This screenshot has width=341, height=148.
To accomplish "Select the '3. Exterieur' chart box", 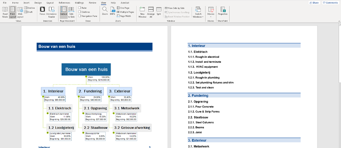I will coord(119,91).
